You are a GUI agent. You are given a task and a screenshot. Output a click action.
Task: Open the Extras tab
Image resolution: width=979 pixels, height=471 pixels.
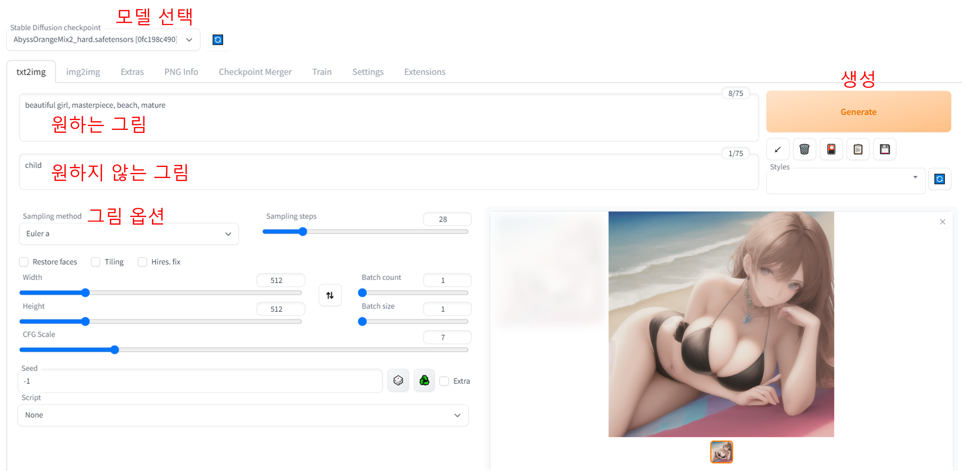tap(132, 72)
